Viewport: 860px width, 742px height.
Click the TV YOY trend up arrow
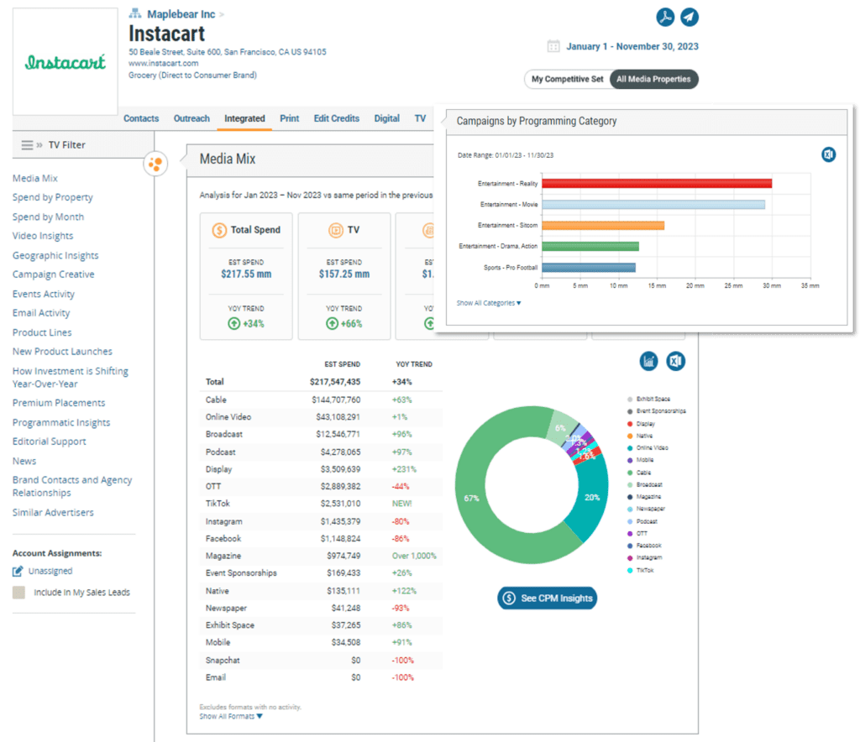332,324
